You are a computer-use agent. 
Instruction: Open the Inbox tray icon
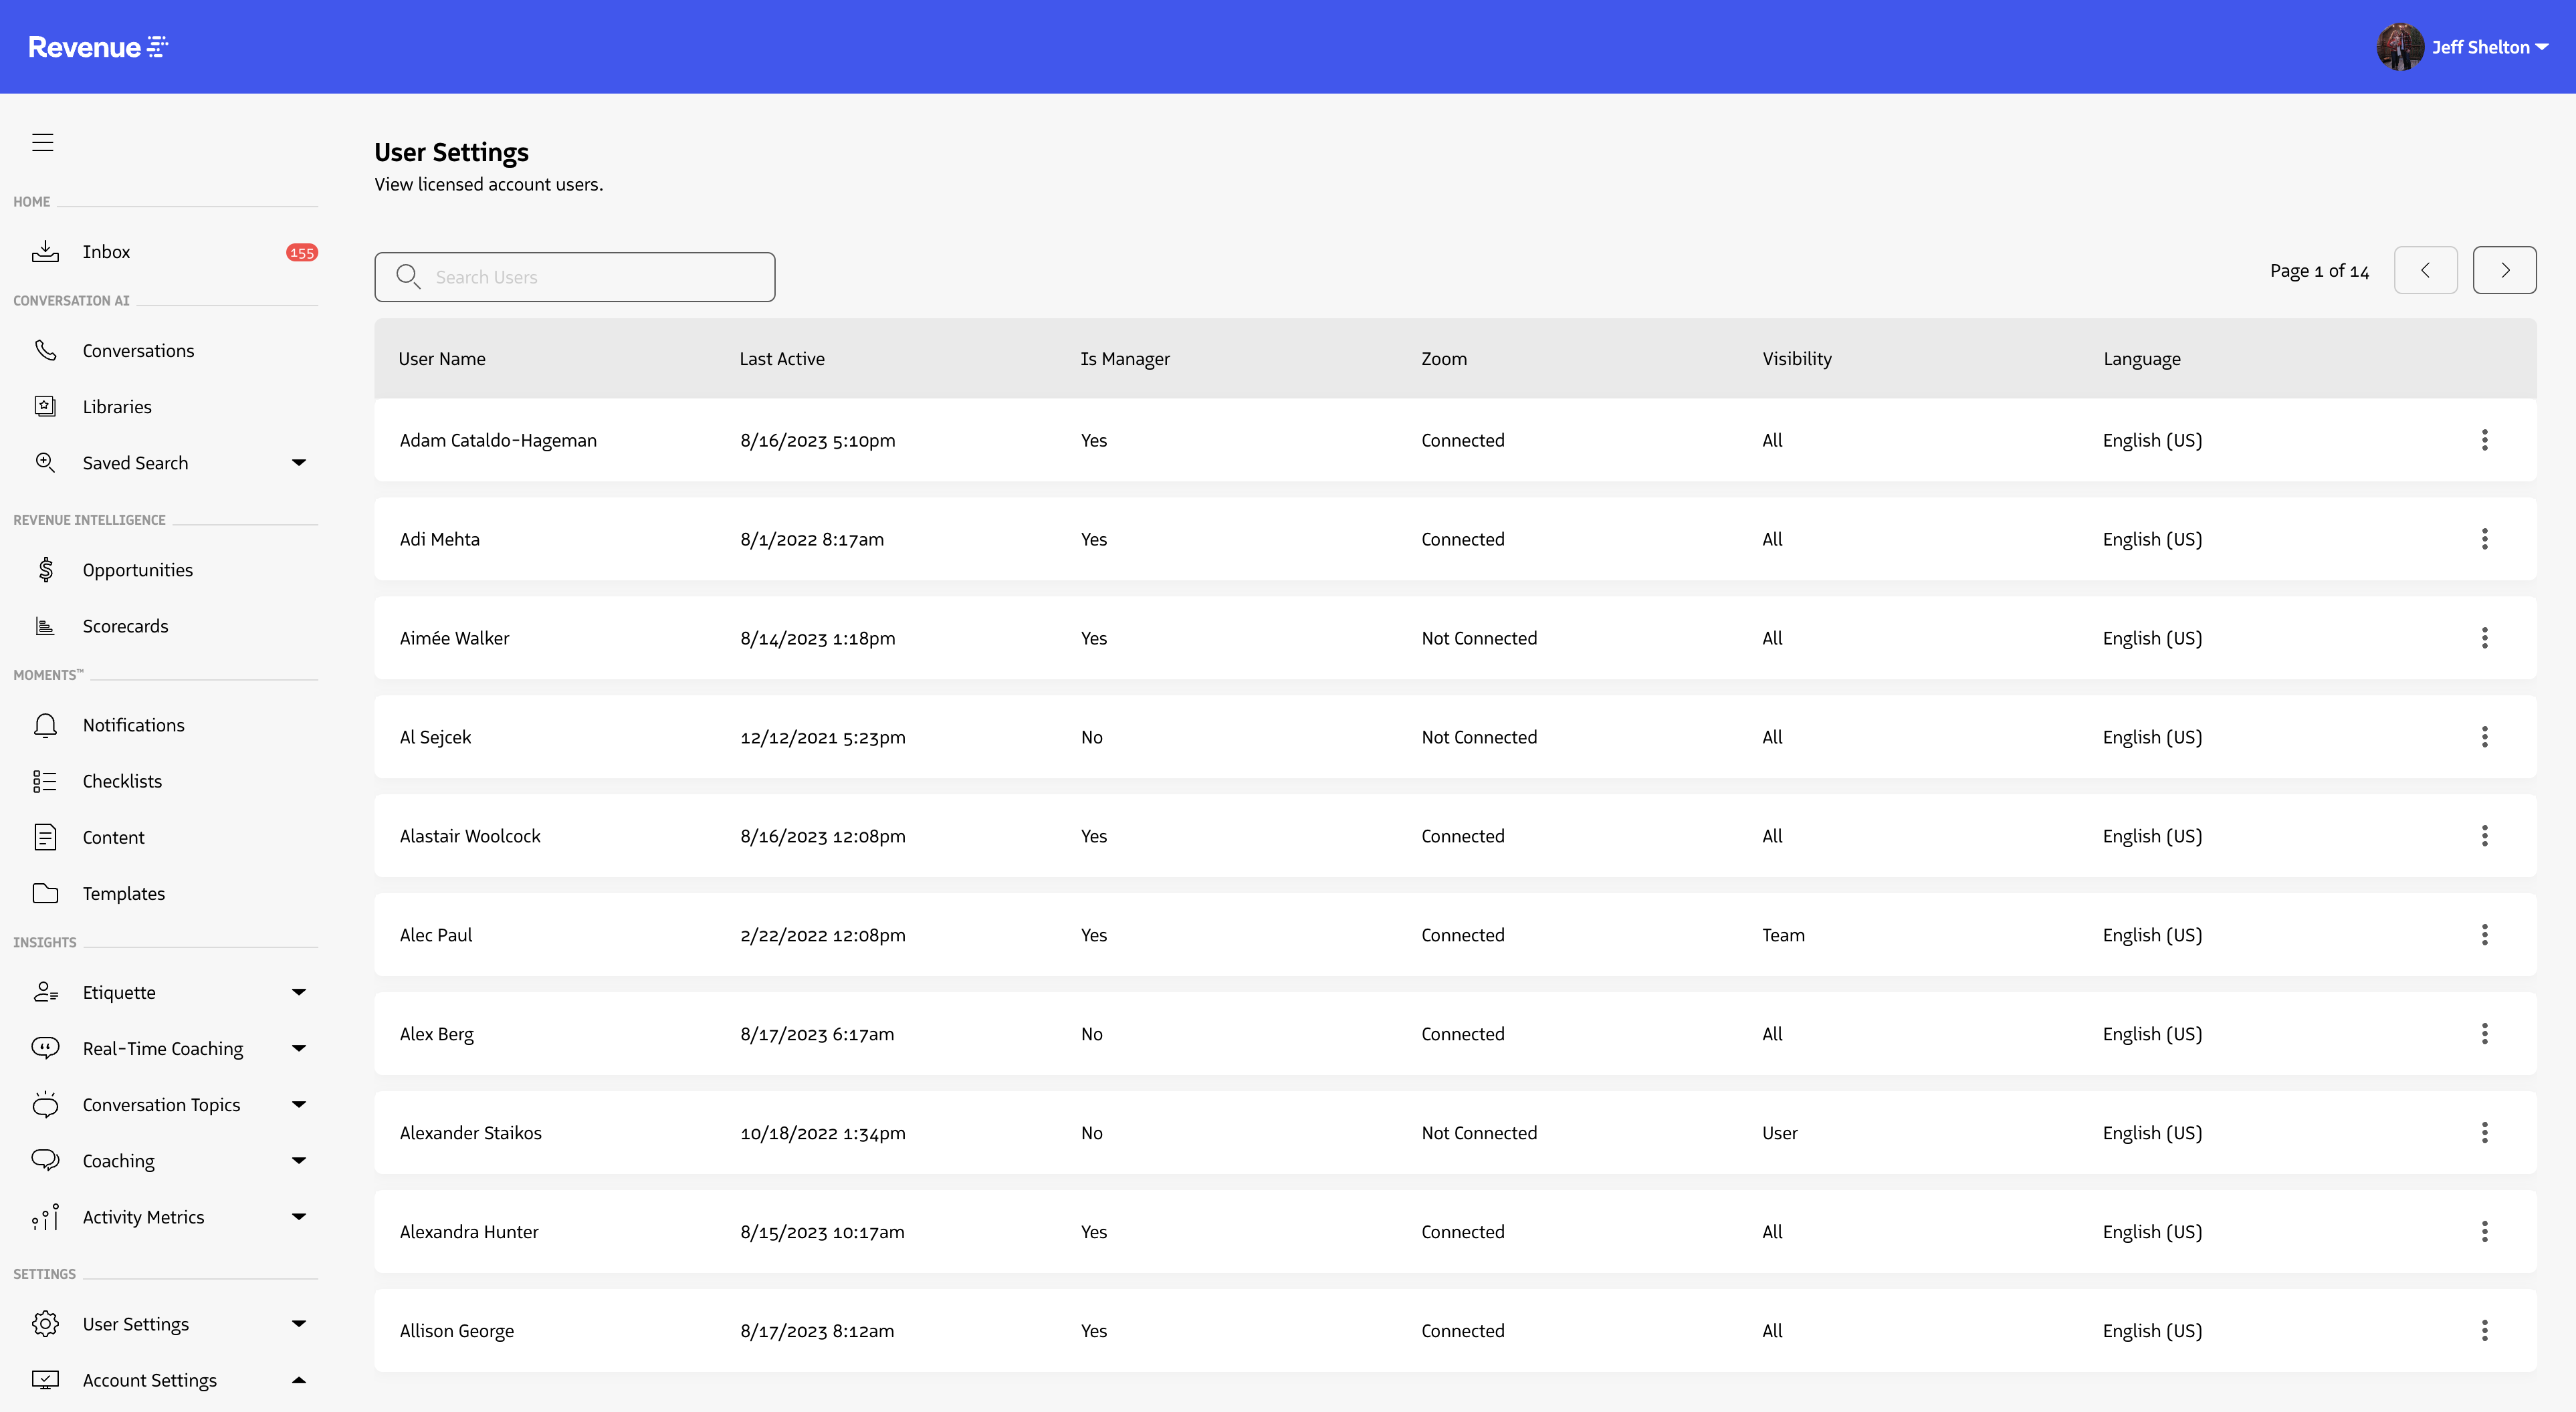tap(45, 251)
